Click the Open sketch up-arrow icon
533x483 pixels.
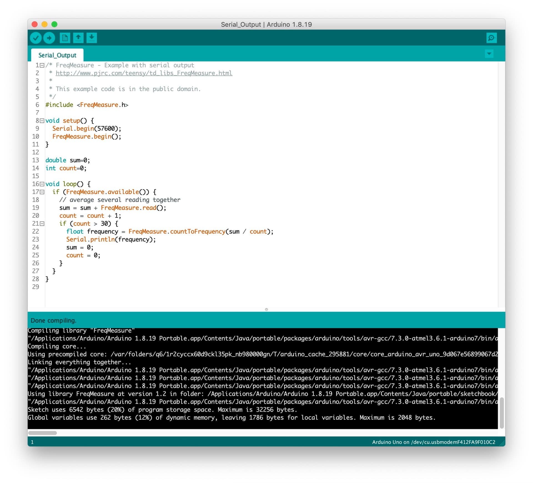(78, 38)
